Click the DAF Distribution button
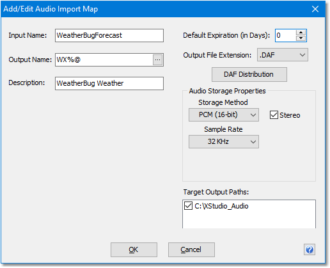This screenshot has height=268, width=330. click(x=249, y=74)
